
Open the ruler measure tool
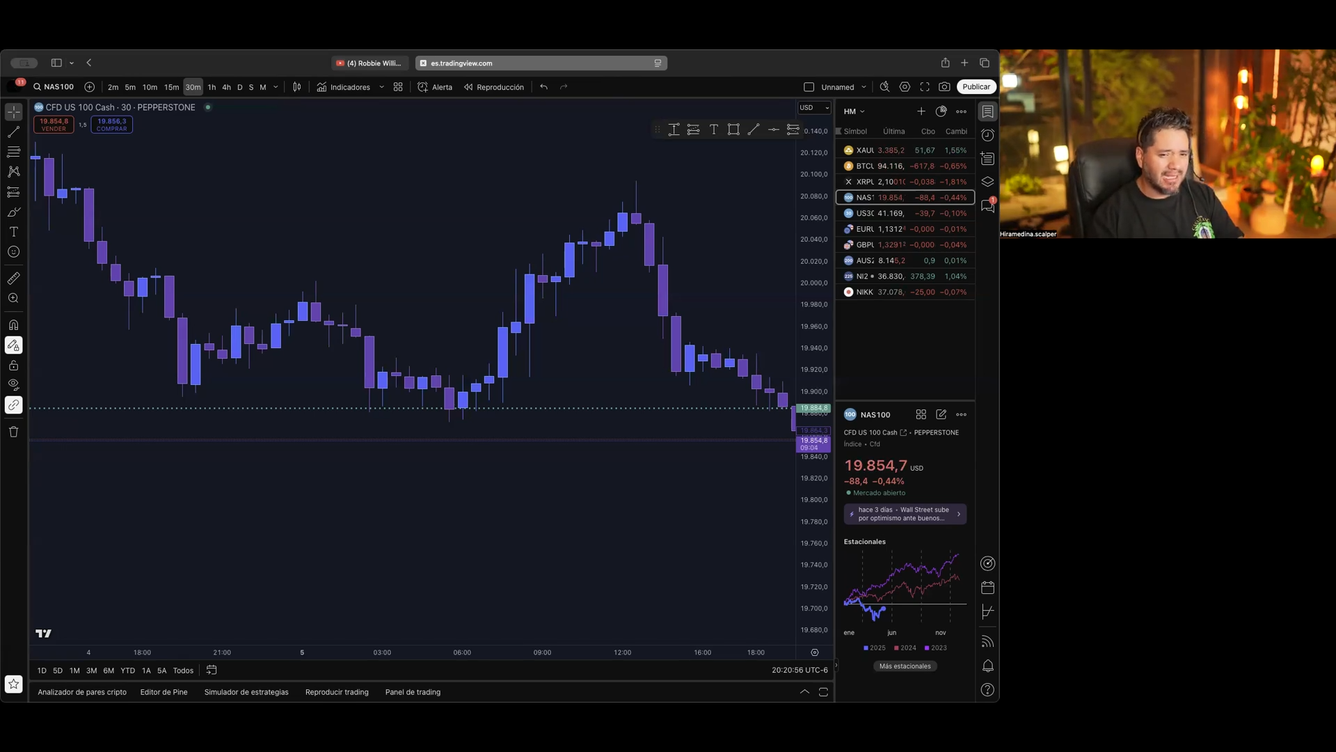pyautogui.click(x=13, y=279)
